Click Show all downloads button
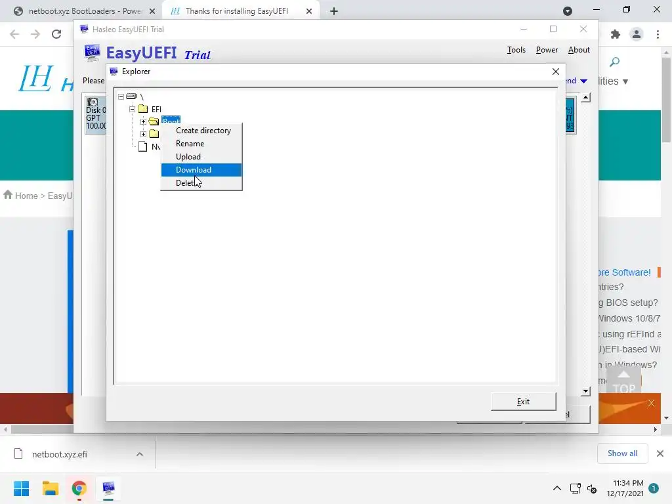The width and height of the screenshot is (672, 504). pyautogui.click(x=622, y=453)
